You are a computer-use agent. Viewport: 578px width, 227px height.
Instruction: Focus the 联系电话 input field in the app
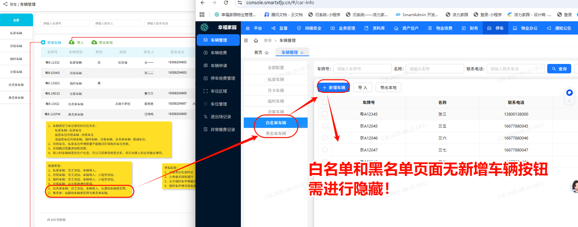(515, 69)
